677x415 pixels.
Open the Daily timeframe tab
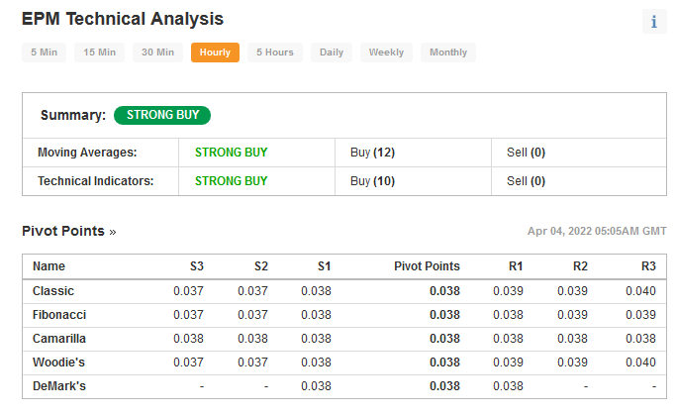[x=332, y=52]
